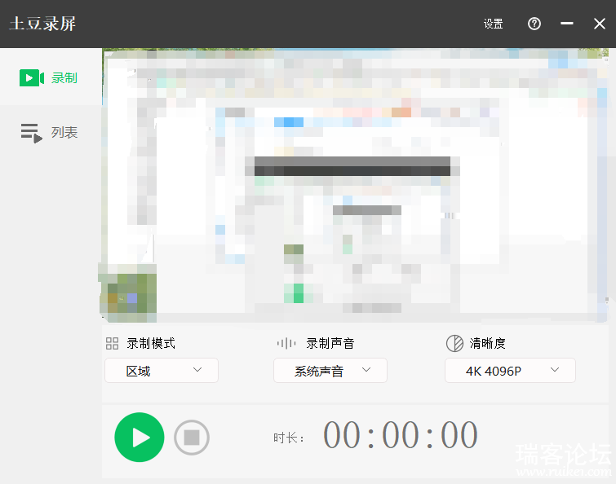This screenshot has width=616, height=484.
Task: Click the 录制声音 waveform icon
Action: 286,344
